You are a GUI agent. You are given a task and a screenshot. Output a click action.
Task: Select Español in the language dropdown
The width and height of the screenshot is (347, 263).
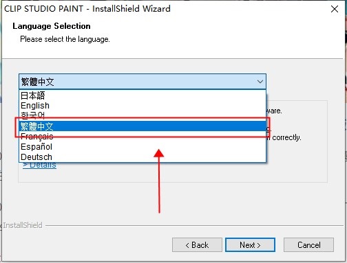tap(143, 147)
